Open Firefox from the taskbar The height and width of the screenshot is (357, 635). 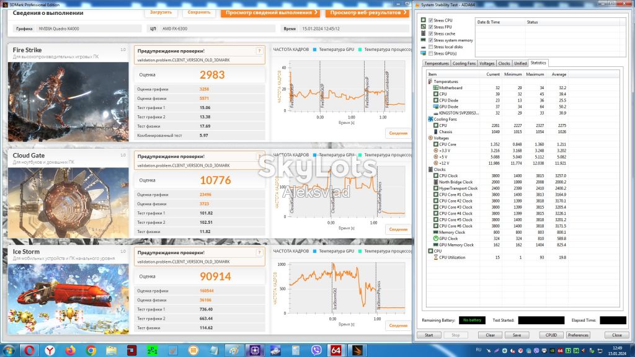(71, 350)
